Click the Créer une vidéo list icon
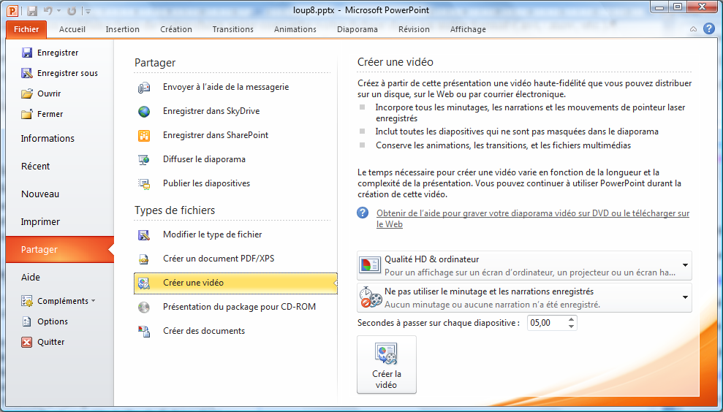This screenshot has height=412, width=723. (144, 283)
